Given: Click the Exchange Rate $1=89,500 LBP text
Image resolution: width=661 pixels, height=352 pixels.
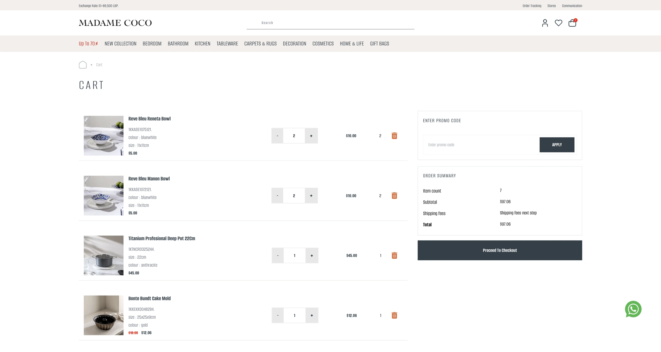Looking at the screenshot, I should [x=99, y=6].
